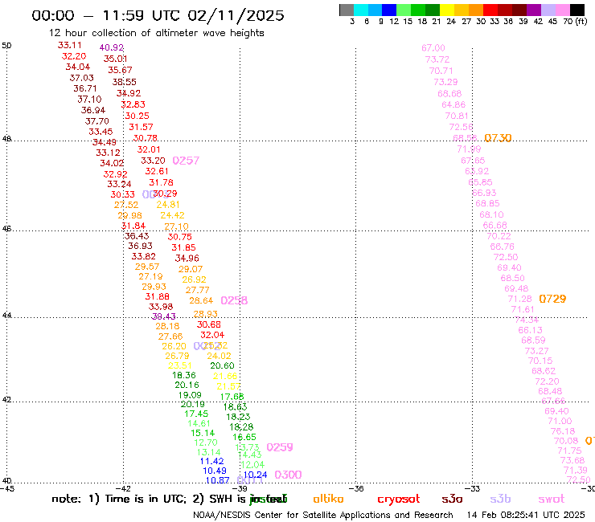The height and width of the screenshot is (522, 595).
Task: Click the pink wave height '73.72'
Action: [437, 59]
